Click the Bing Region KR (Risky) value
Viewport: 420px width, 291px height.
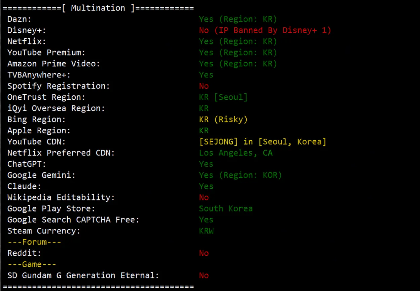click(x=223, y=119)
